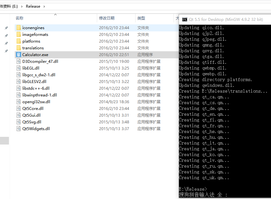Click the imageformats folder icon
Image resolution: width=271 pixels, height=199 pixels.
[19, 35]
